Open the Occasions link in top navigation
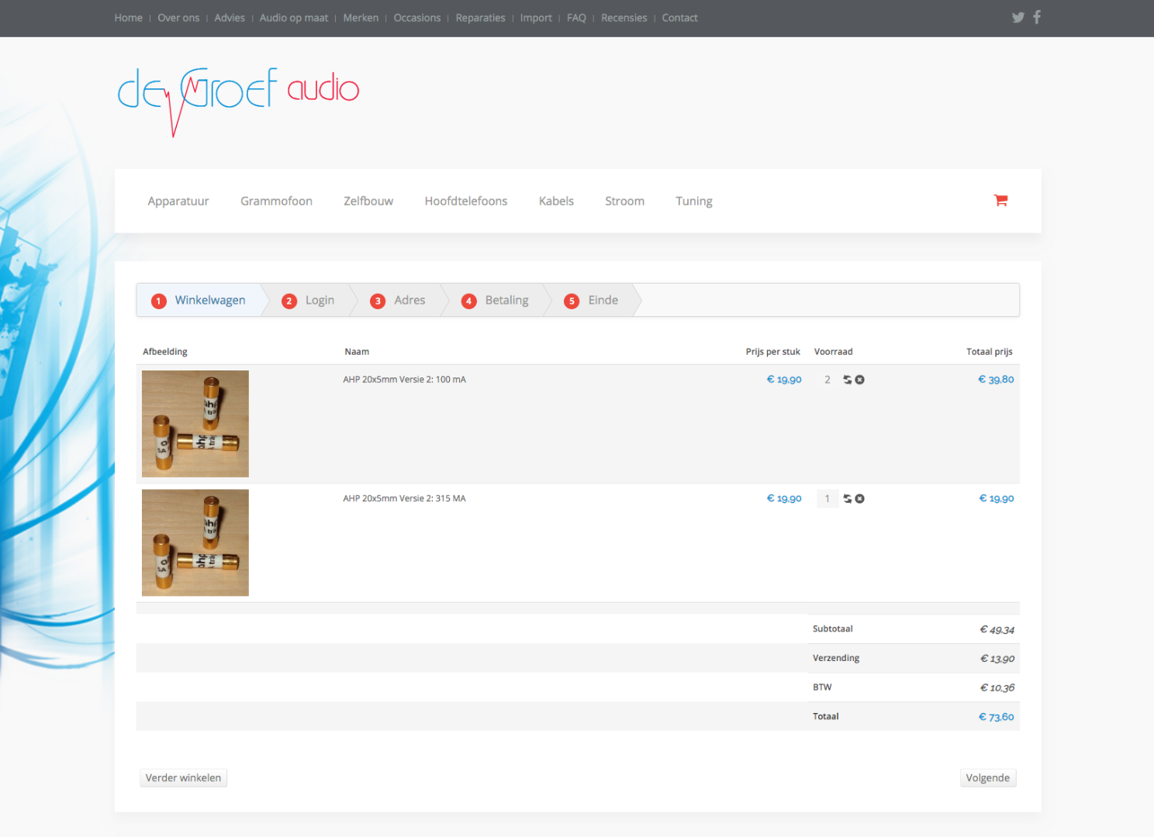Screen dimensions: 1154x837 click(416, 18)
